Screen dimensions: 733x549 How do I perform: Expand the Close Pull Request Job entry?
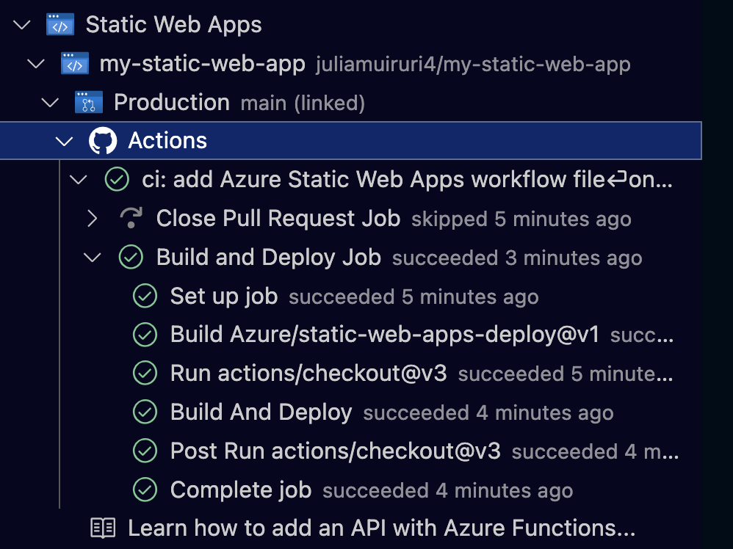point(92,217)
